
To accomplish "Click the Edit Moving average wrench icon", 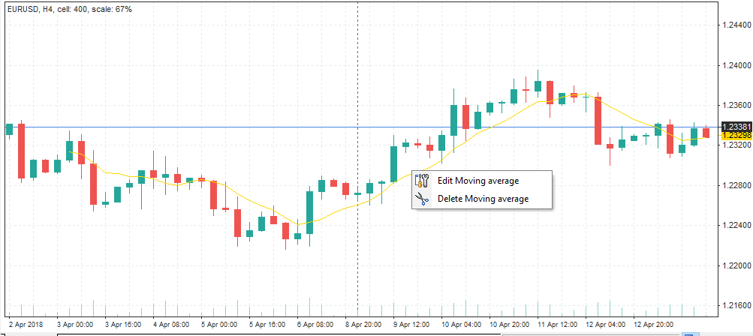I will (x=421, y=180).
